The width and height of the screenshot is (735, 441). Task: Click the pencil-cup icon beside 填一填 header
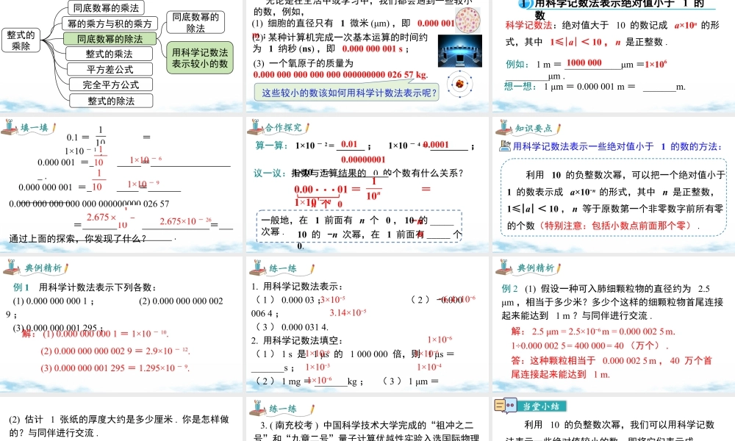click(10, 128)
